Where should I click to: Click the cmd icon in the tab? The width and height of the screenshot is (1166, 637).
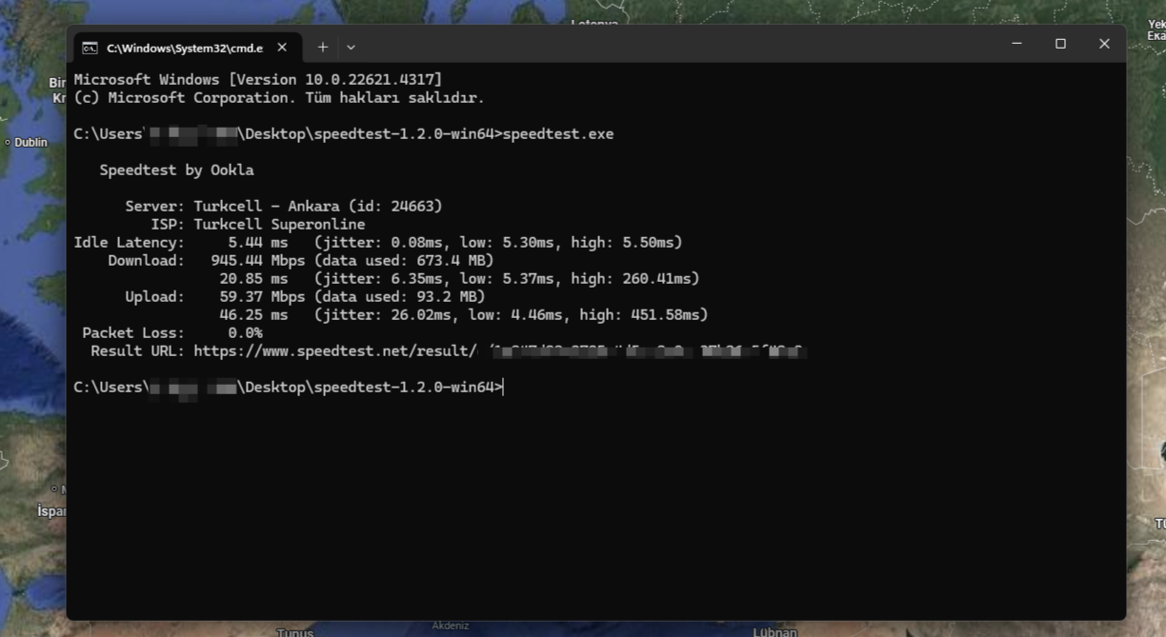90,48
